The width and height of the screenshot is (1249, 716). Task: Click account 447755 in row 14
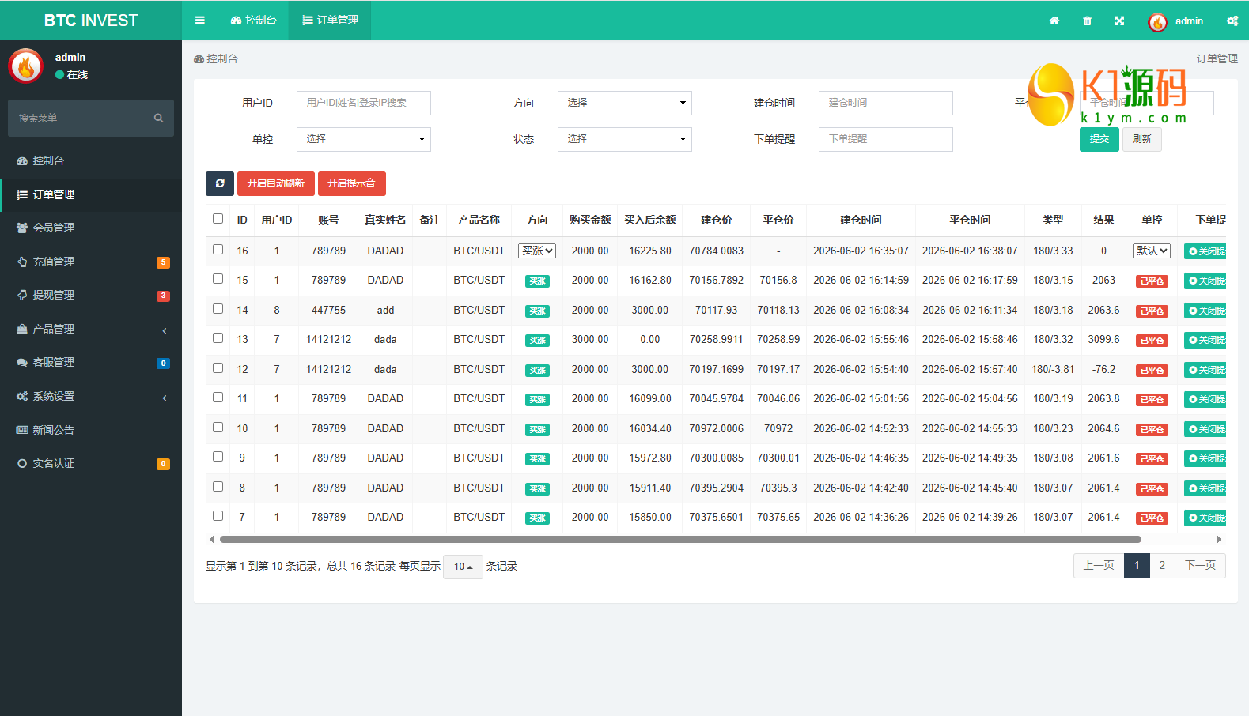click(x=328, y=311)
